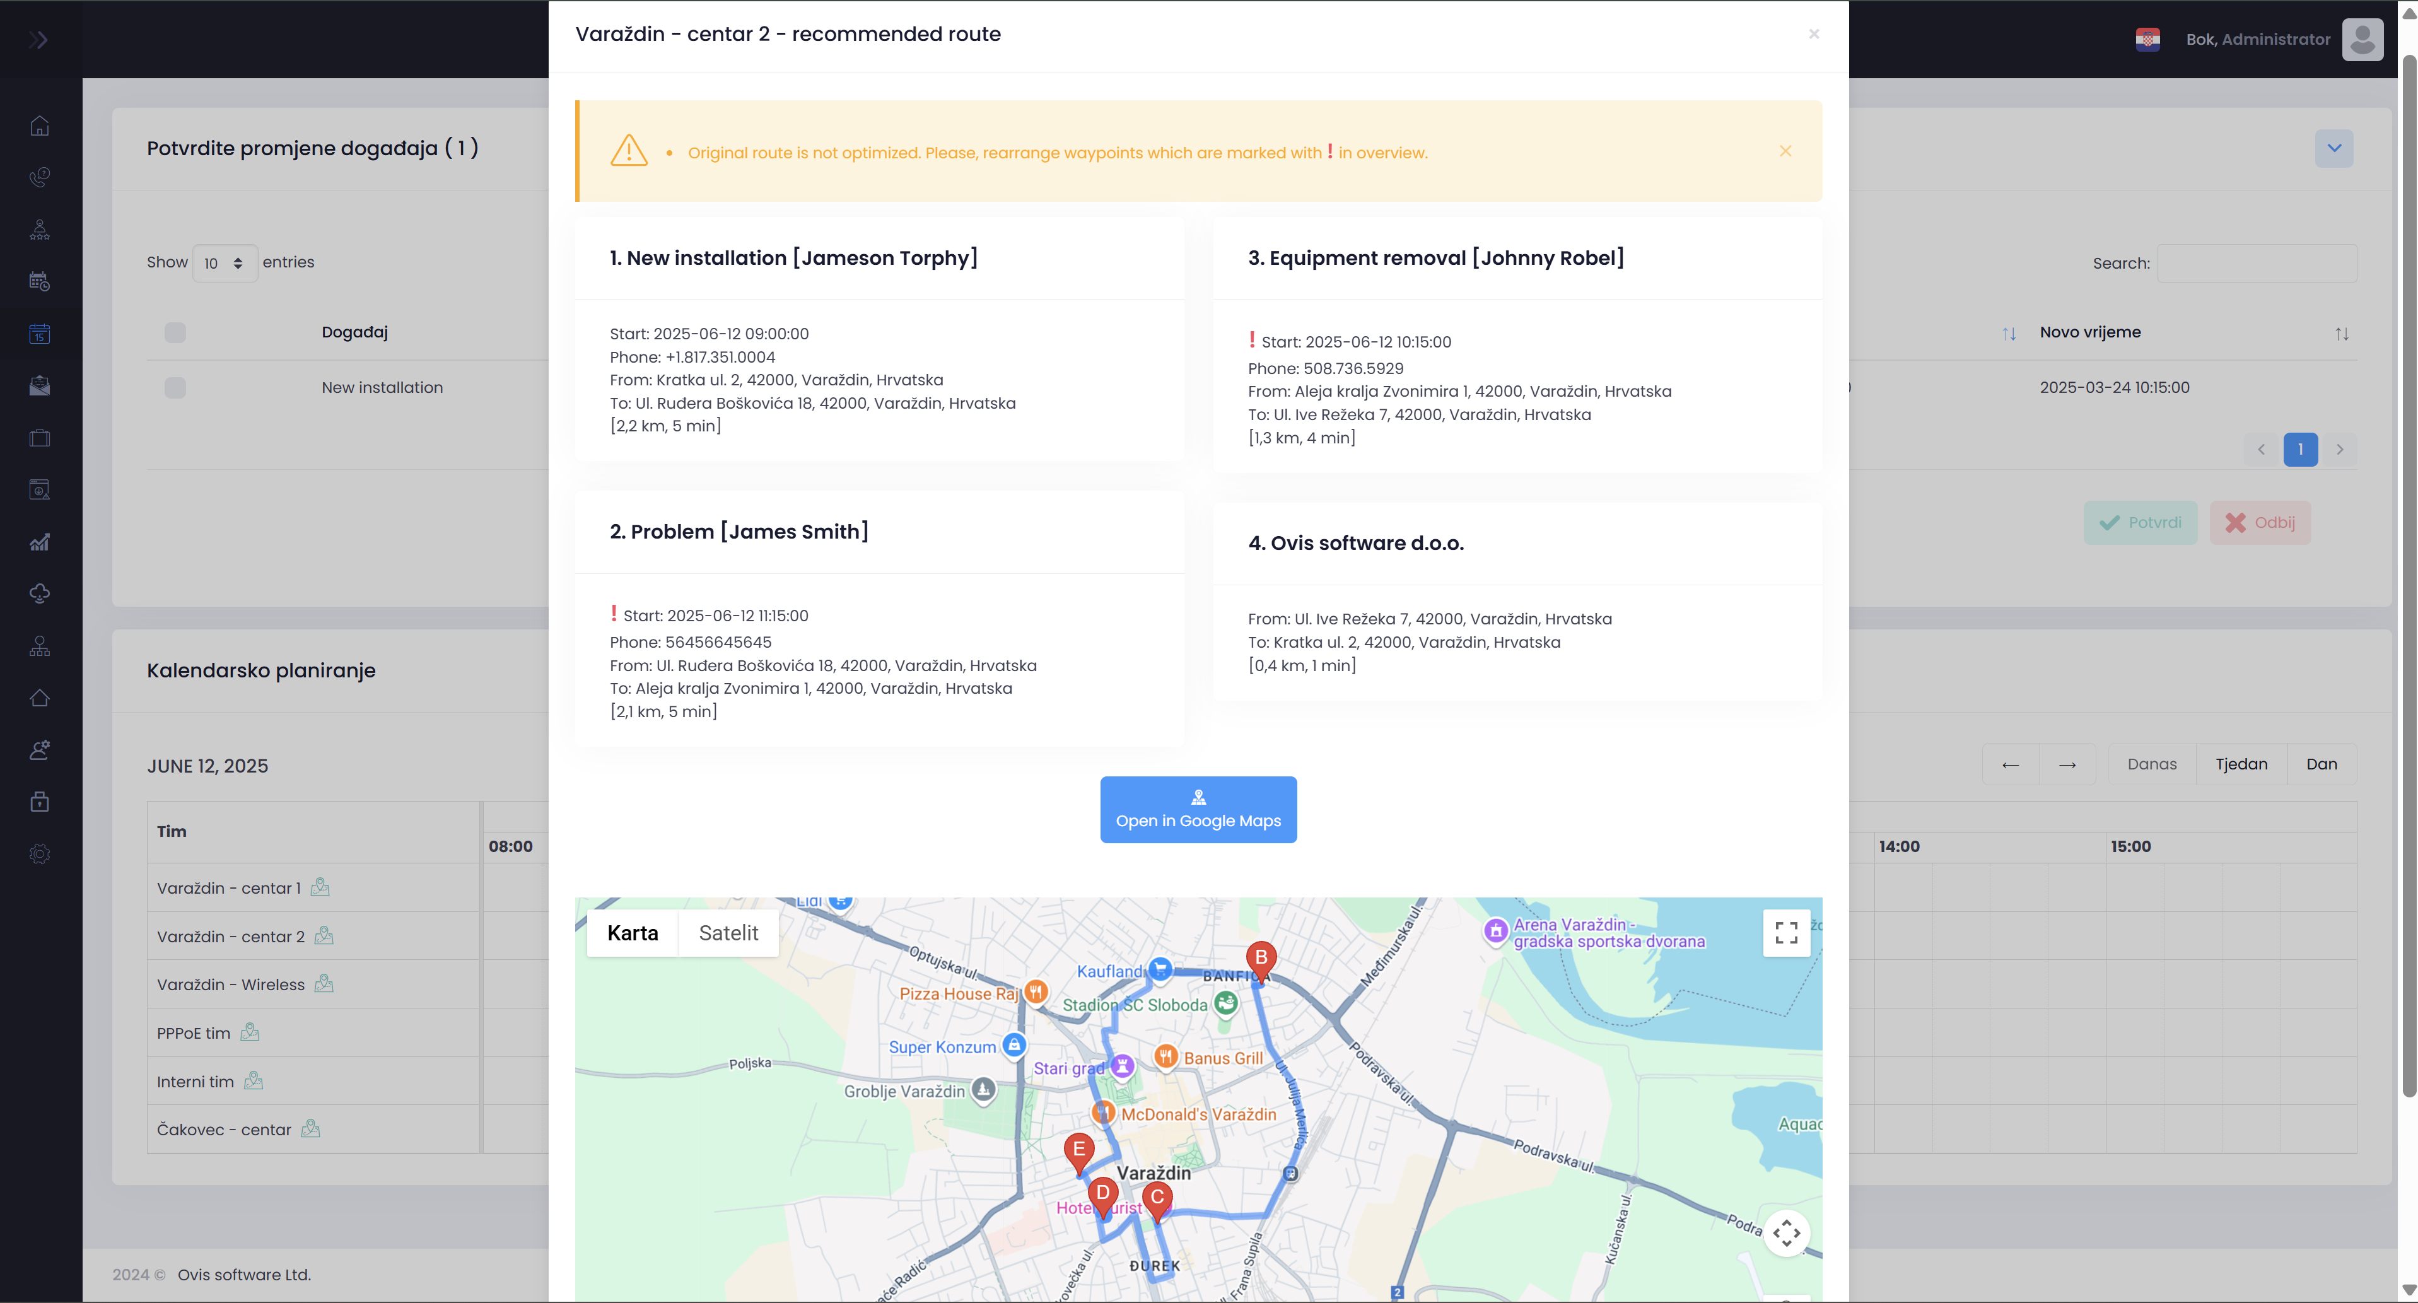Check the New installation row checkbox
Viewport: 2418px width, 1303px height.
(x=175, y=388)
